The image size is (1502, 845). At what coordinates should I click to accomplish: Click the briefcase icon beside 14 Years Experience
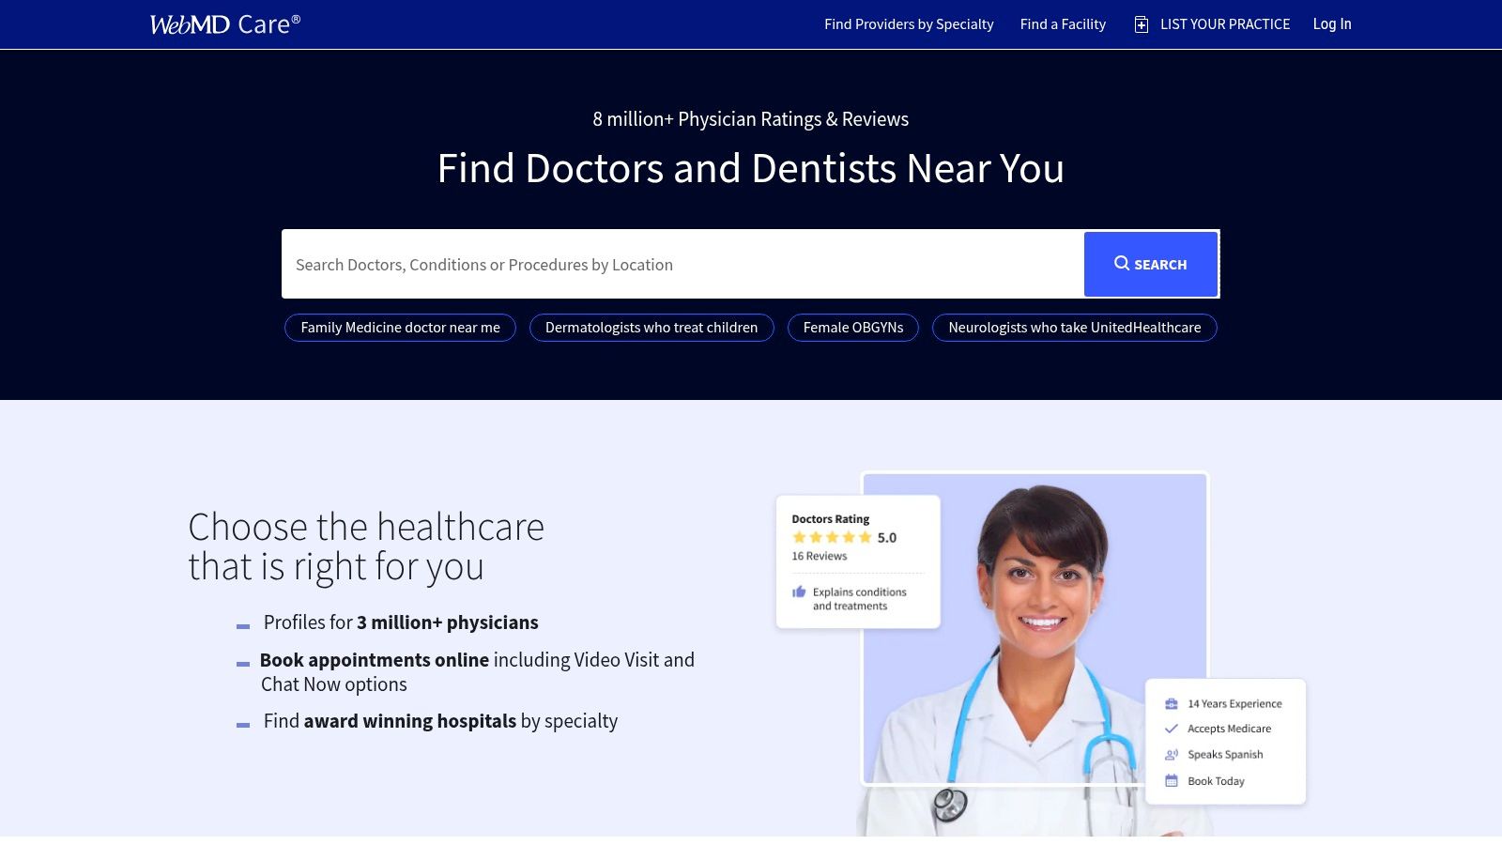1172,703
